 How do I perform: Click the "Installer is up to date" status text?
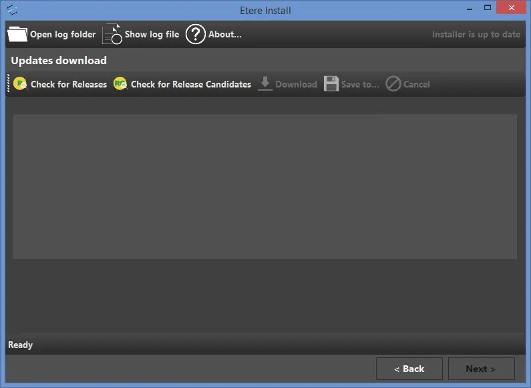[x=476, y=34]
